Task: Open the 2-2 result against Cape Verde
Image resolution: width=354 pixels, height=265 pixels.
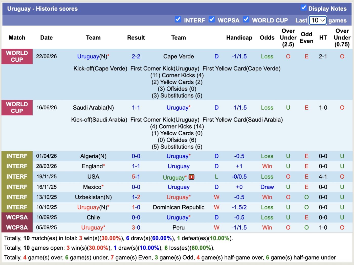Action: pos(136,56)
